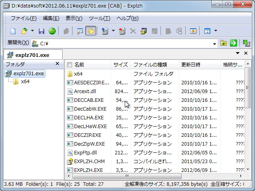Screen dimensions: 255x191
Task: Click the horizontal scroll left arrow
Action: tap(69, 176)
